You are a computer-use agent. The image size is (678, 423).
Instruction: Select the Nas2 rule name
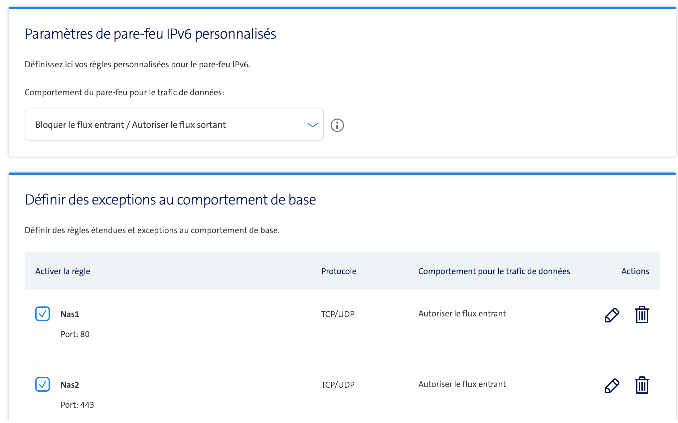click(70, 385)
